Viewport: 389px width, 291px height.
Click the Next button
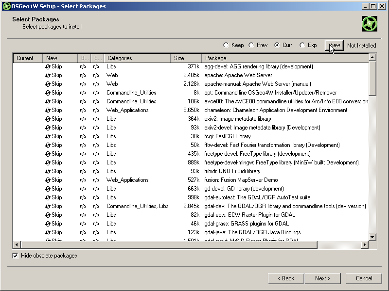click(x=322, y=278)
